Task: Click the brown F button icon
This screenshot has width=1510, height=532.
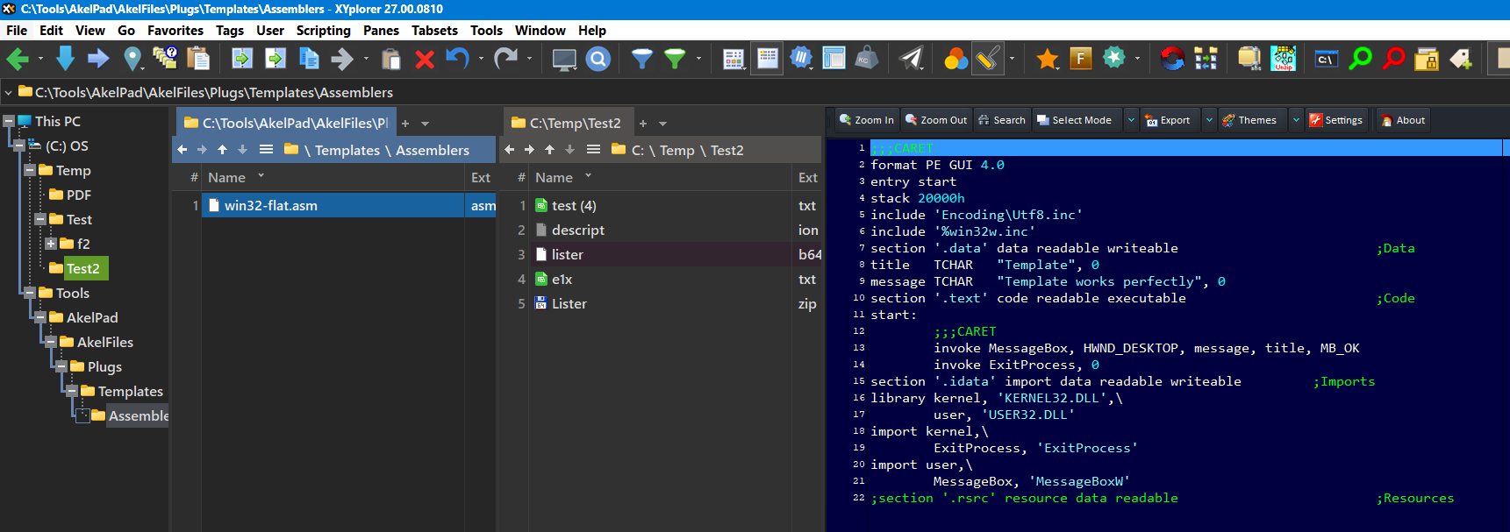Action: coord(1081,59)
